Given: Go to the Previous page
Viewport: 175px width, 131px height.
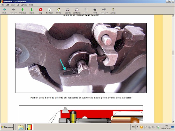Looking at the screenshot, I should click(x=22, y=11).
